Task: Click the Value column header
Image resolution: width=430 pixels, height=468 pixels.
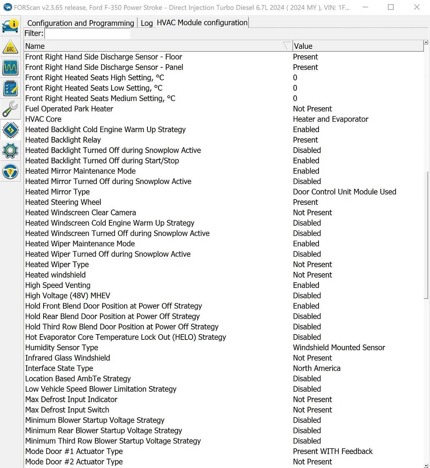Action: (x=357, y=46)
